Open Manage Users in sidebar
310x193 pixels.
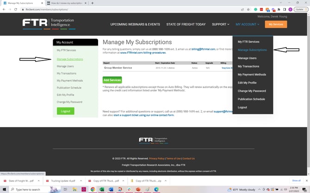pos(65,66)
